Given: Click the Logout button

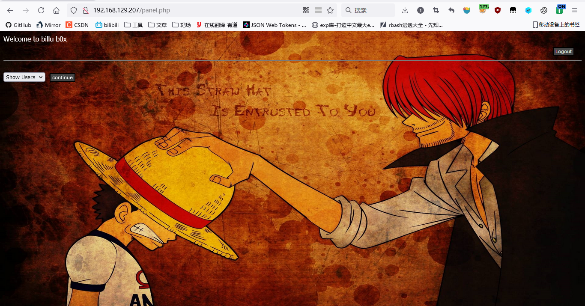Looking at the screenshot, I should (x=564, y=51).
